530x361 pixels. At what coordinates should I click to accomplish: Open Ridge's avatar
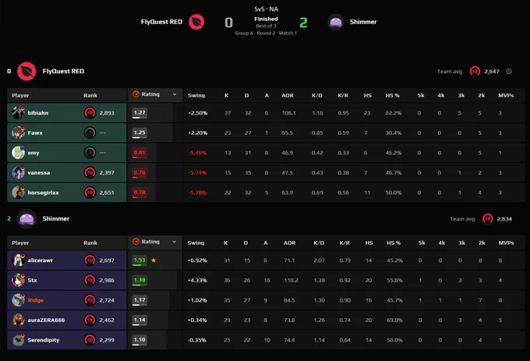[18, 300]
